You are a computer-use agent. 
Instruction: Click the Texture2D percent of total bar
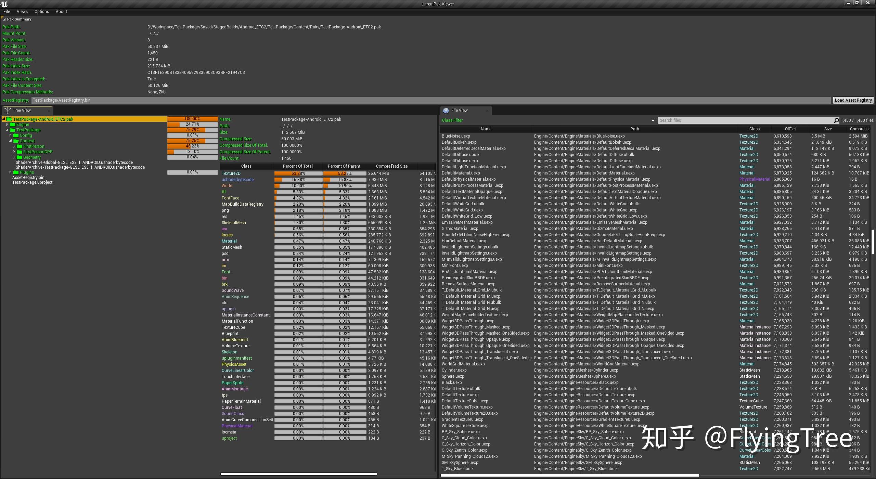tap(298, 173)
